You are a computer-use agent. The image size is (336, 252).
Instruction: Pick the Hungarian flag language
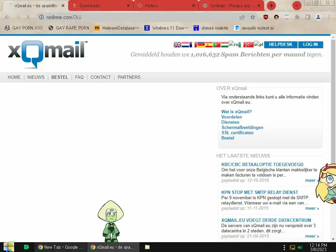pyautogui.click(x=224, y=45)
